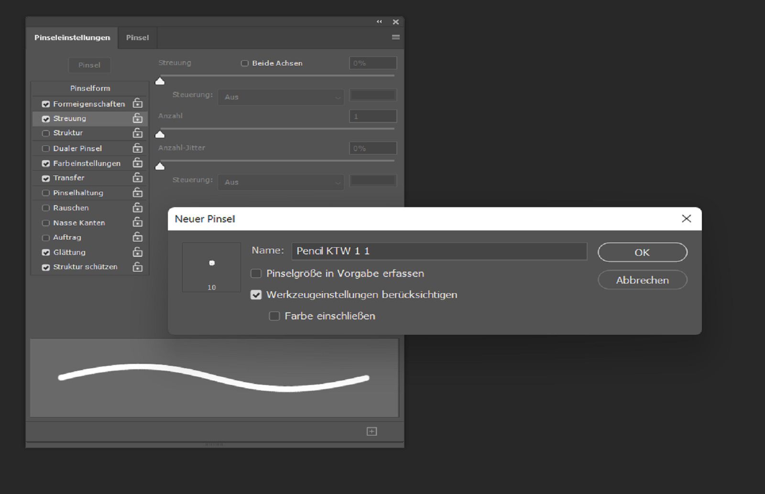Click the lock icon beside Formeigenschaften
Image resolution: width=765 pixels, height=494 pixels.
tap(138, 103)
